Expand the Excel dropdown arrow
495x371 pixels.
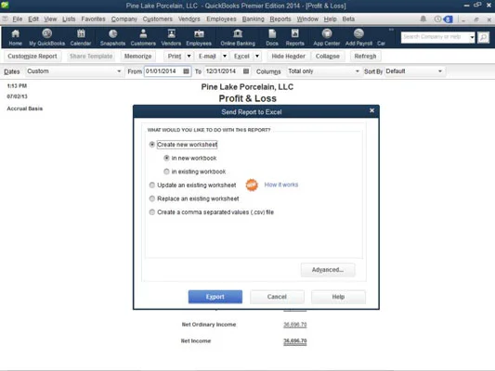click(257, 56)
